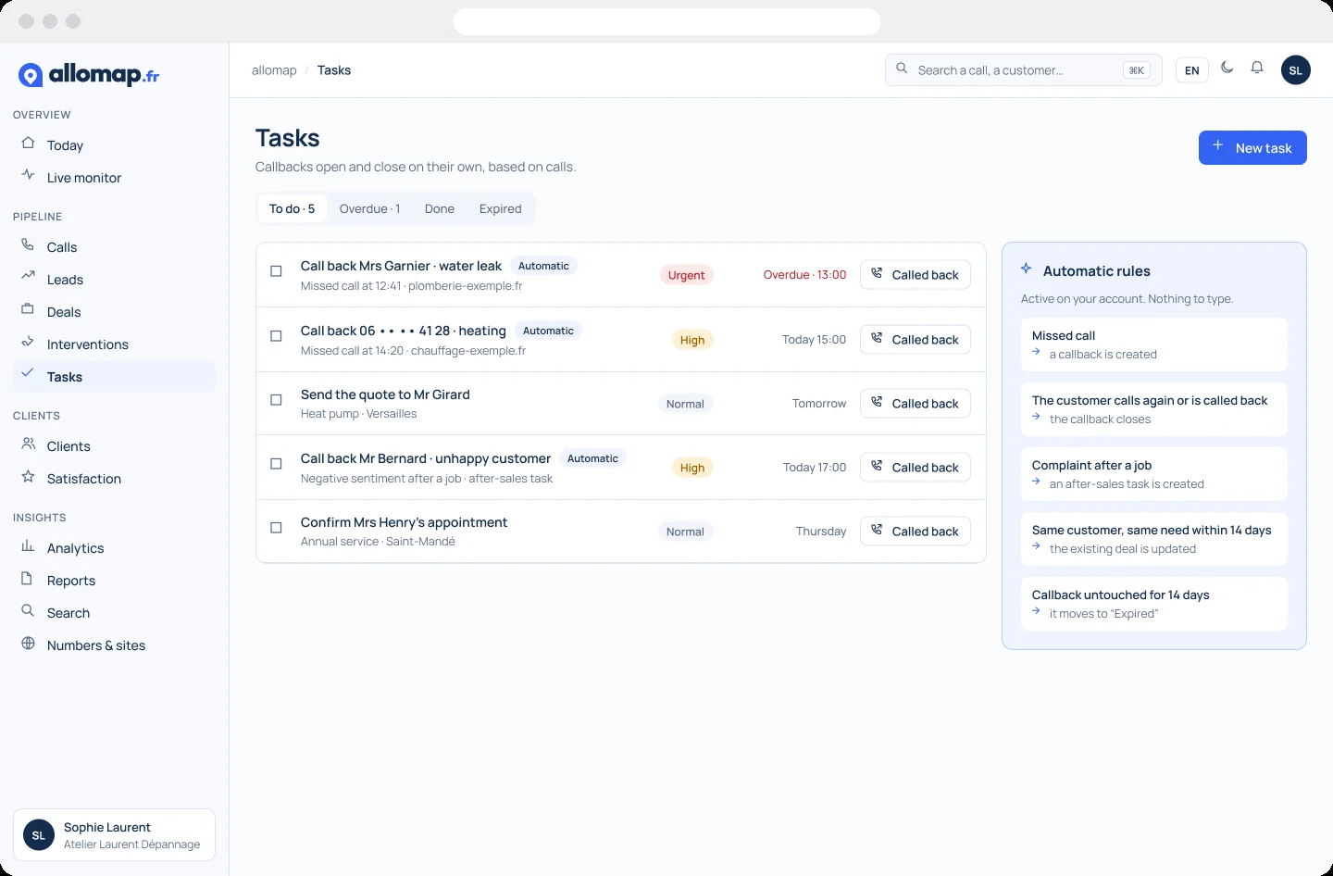Click Called back for Mr Bernard task

point(916,468)
